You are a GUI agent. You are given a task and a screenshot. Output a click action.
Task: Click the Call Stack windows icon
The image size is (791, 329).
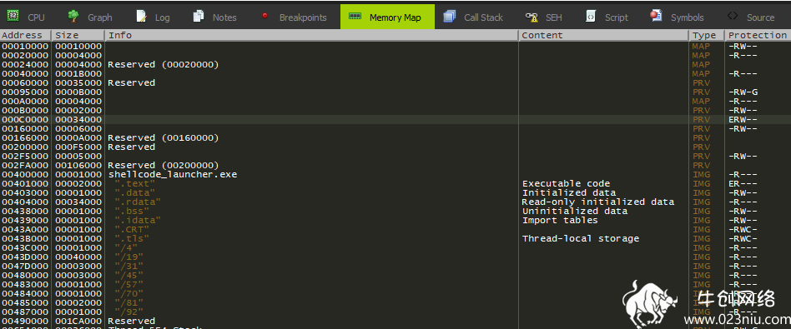click(x=450, y=17)
